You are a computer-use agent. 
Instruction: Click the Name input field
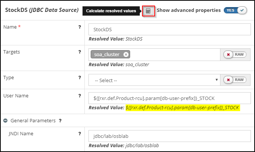point(170,29)
